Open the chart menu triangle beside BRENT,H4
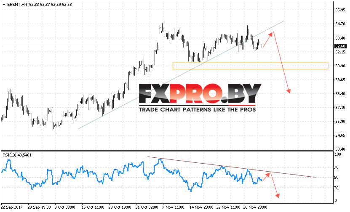This screenshot has width=350, height=212. [x=4, y=5]
